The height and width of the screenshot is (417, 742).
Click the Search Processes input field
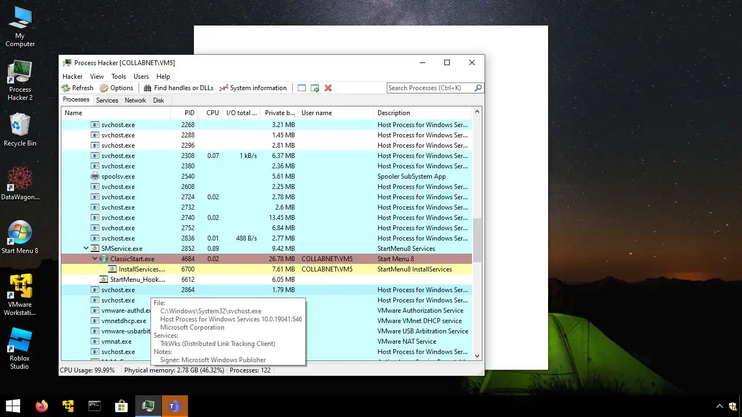(x=431, y=88)
